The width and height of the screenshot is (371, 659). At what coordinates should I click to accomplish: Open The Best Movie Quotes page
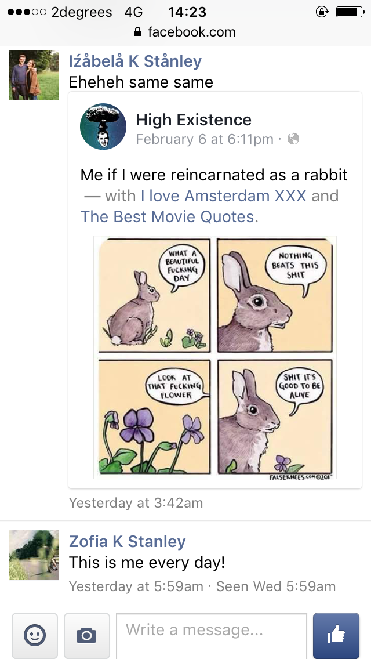tap(167, 217)
